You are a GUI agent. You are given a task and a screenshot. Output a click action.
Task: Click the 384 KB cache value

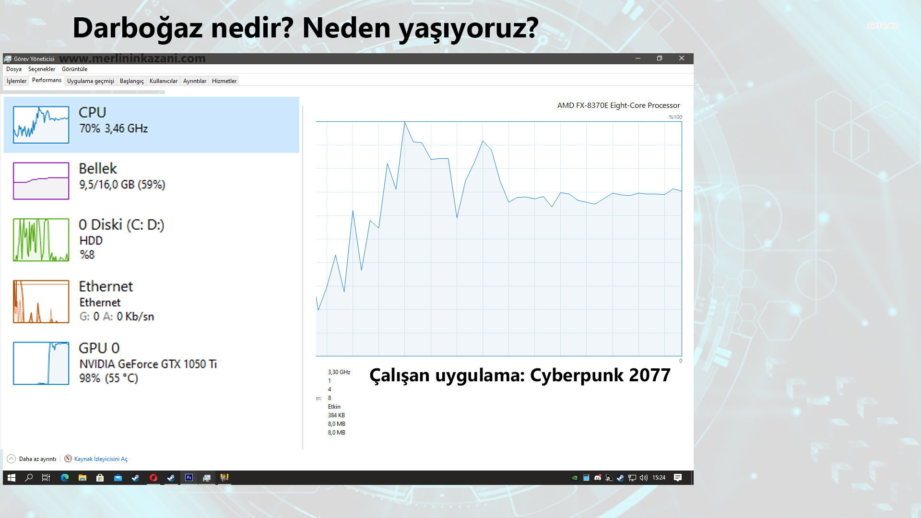[336, 415]
